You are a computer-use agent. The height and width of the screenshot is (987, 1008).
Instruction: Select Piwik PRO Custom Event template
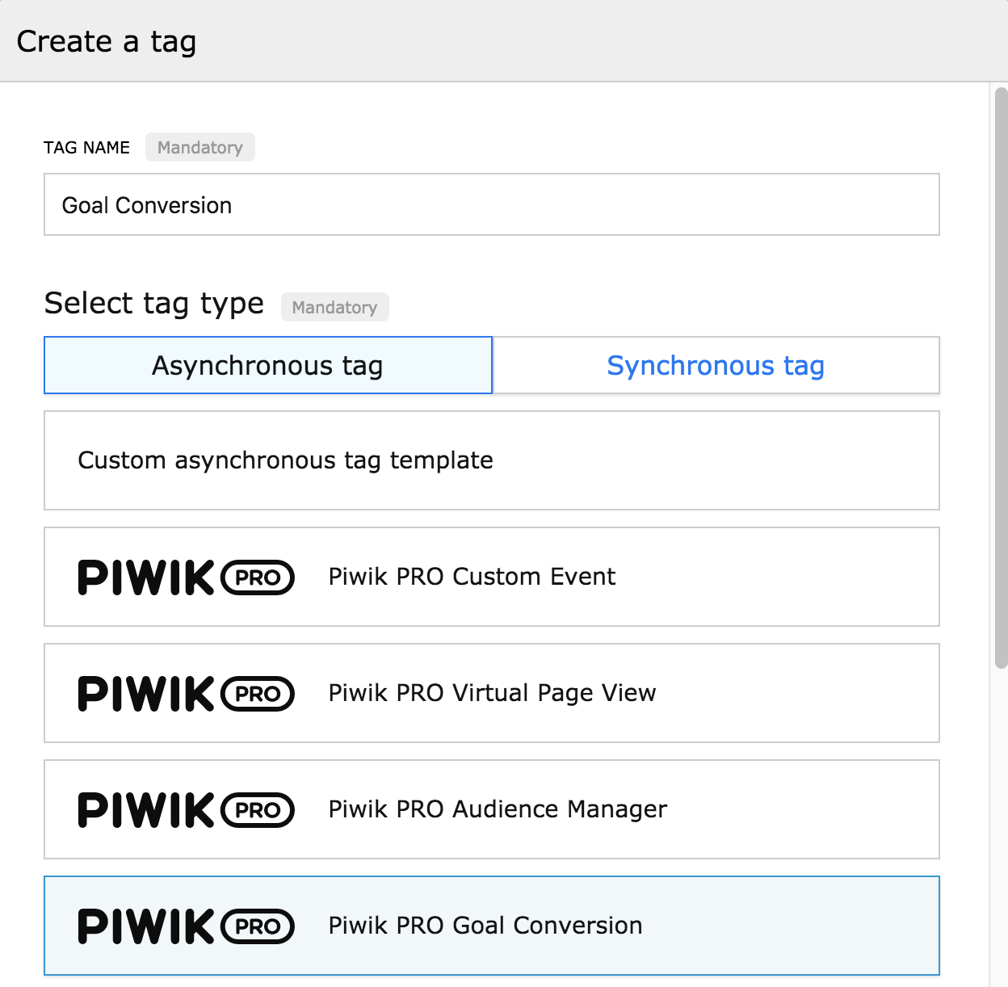(491, 577)
